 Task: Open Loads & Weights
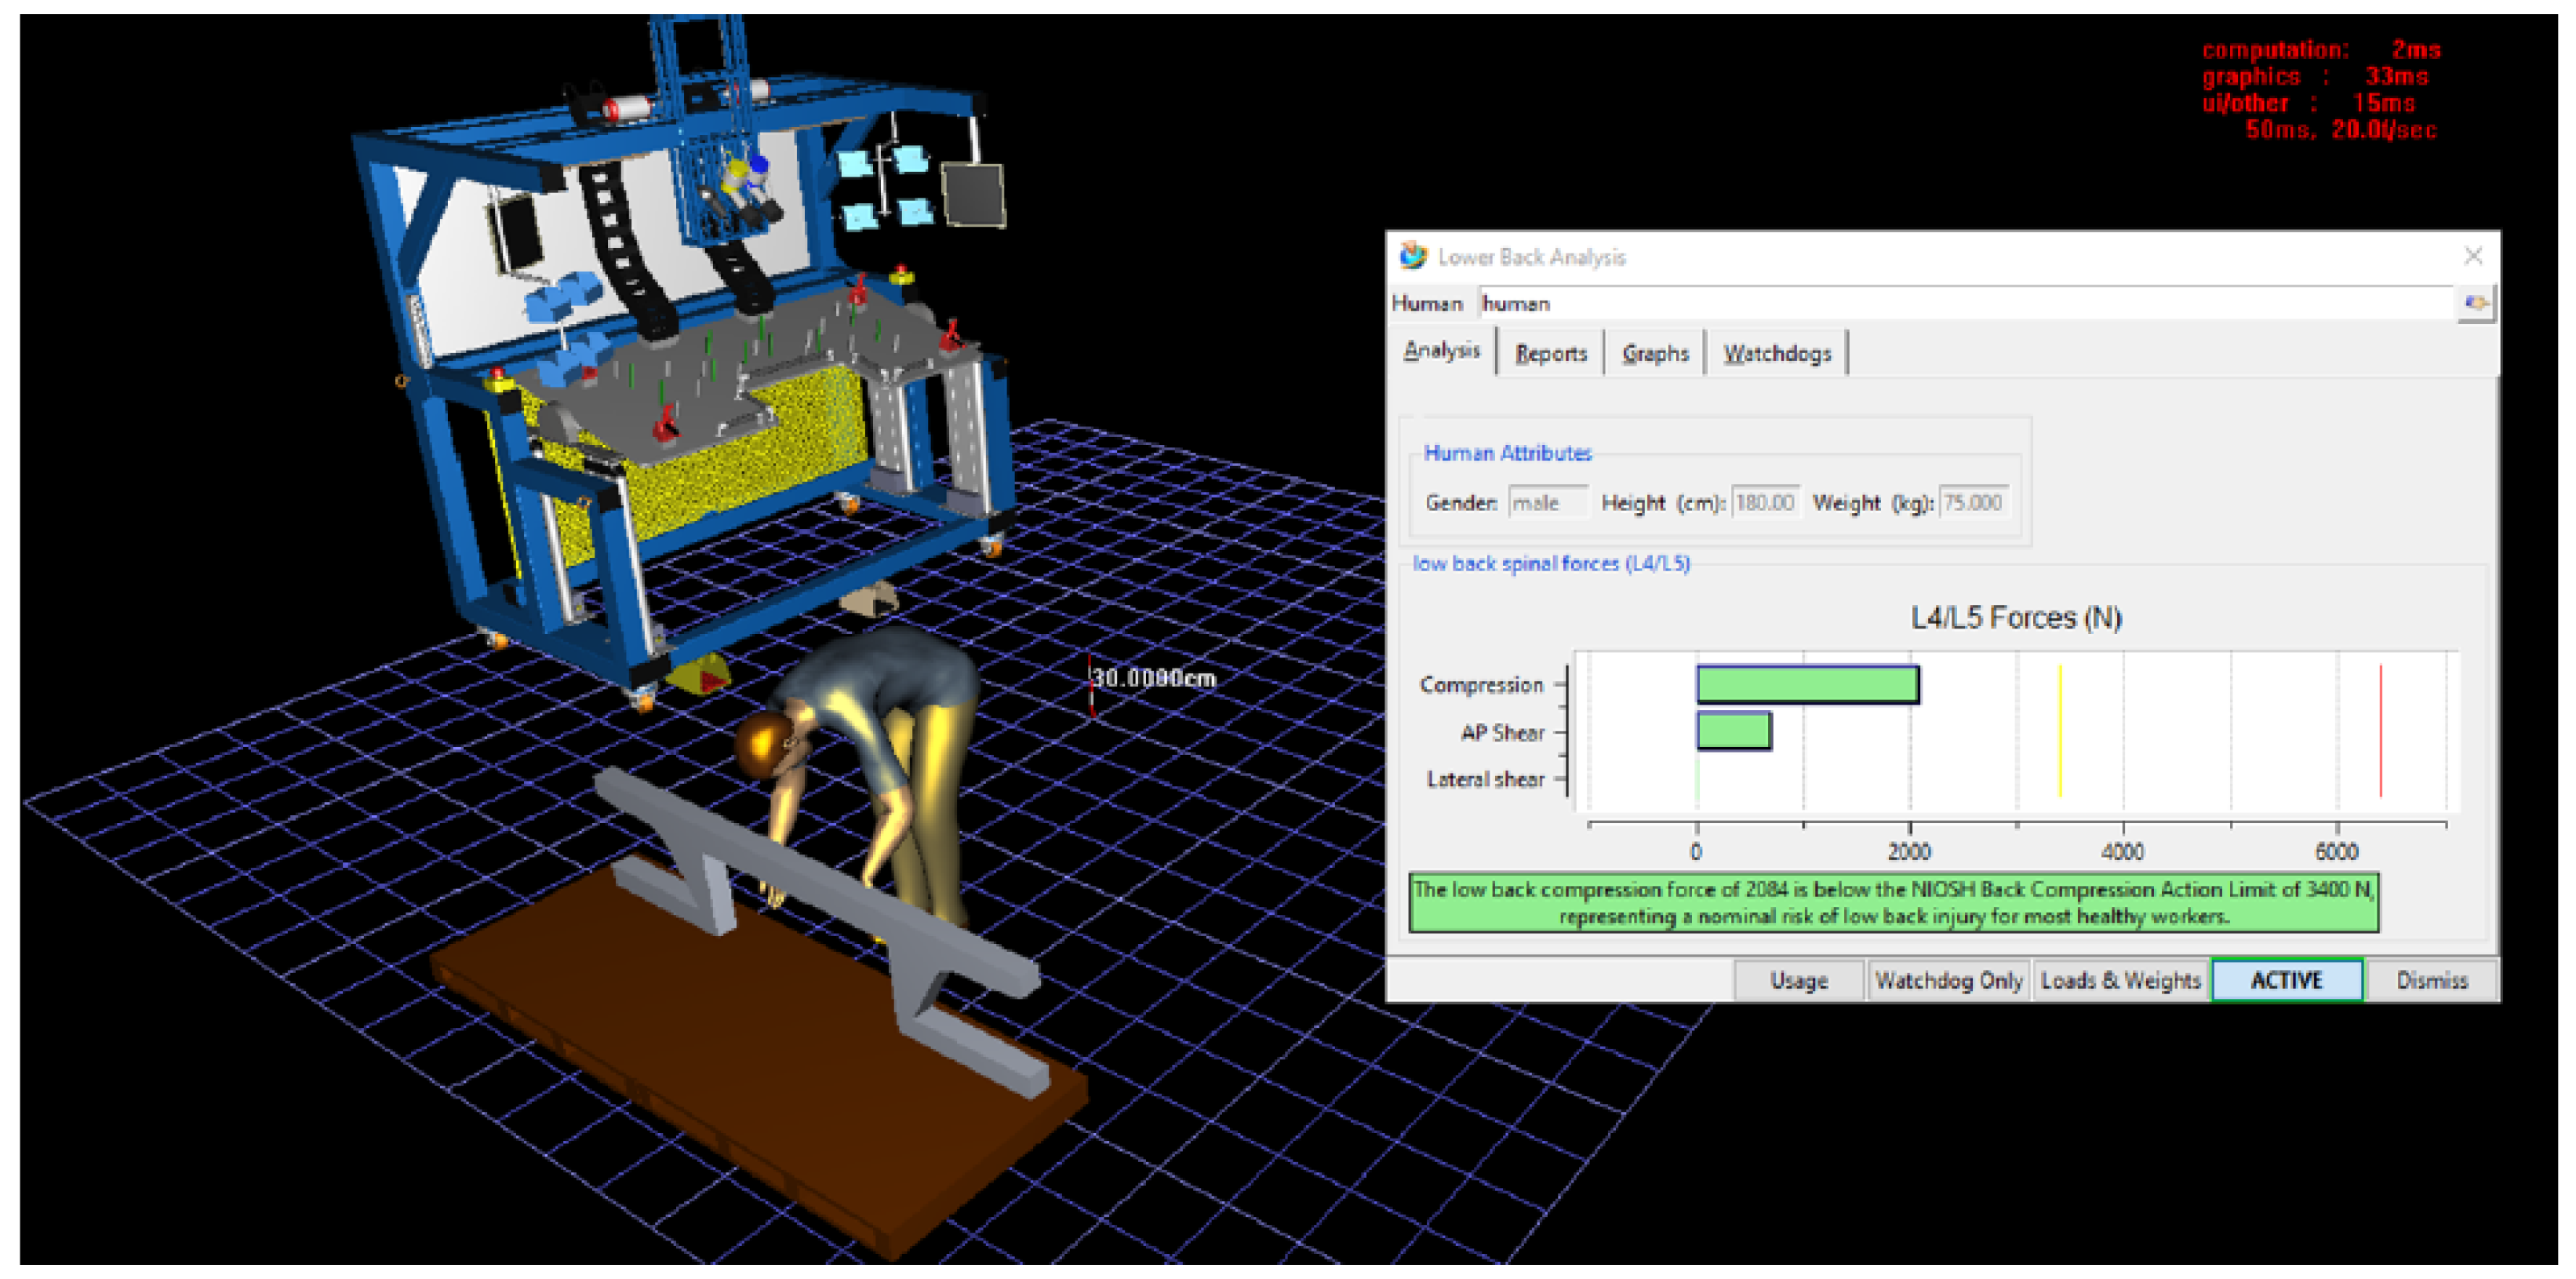2120,980
